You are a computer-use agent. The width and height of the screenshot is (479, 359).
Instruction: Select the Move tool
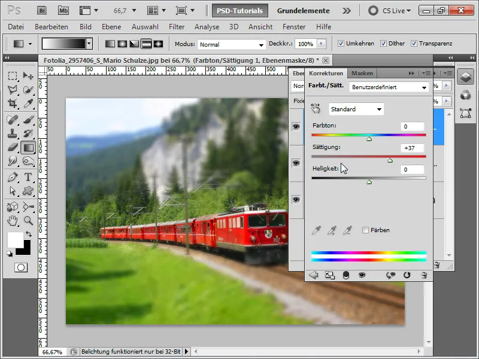coord(28,75)
